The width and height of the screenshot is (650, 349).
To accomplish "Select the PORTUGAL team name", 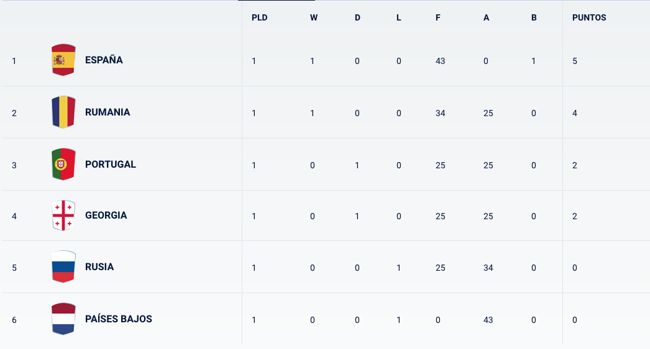I will pyautogui.click(x=110, y=165).
